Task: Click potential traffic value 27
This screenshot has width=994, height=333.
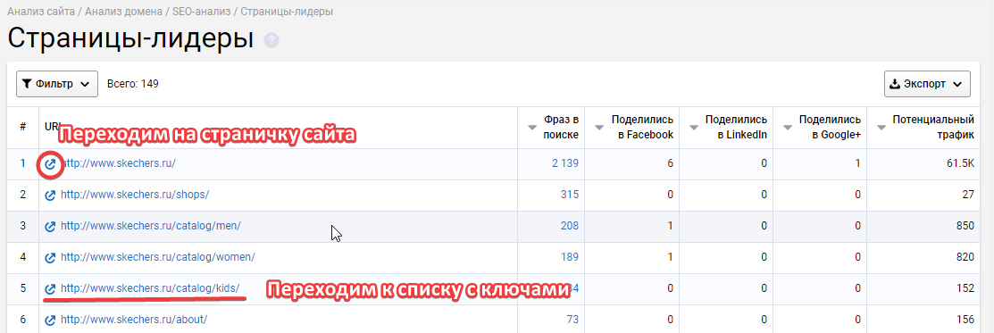Action: tap(968, 195)
